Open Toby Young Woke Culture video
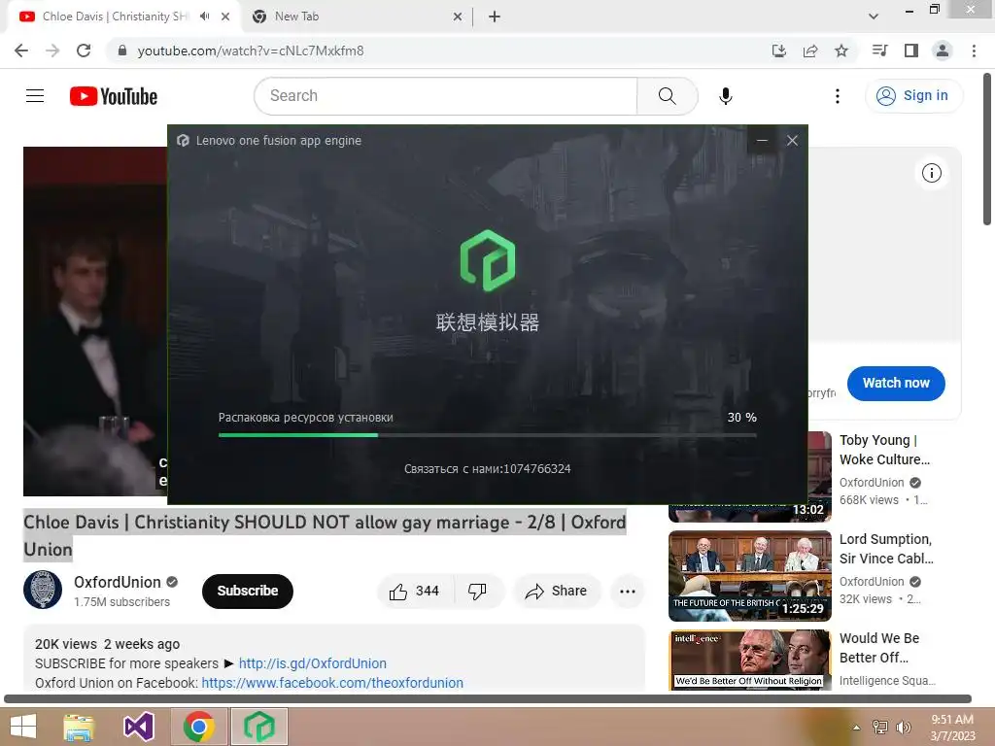995x746 pixels. pos(884,450)
